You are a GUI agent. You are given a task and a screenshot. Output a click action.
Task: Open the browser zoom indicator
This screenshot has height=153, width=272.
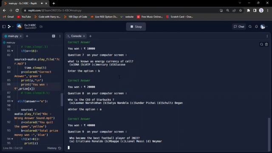228,10
